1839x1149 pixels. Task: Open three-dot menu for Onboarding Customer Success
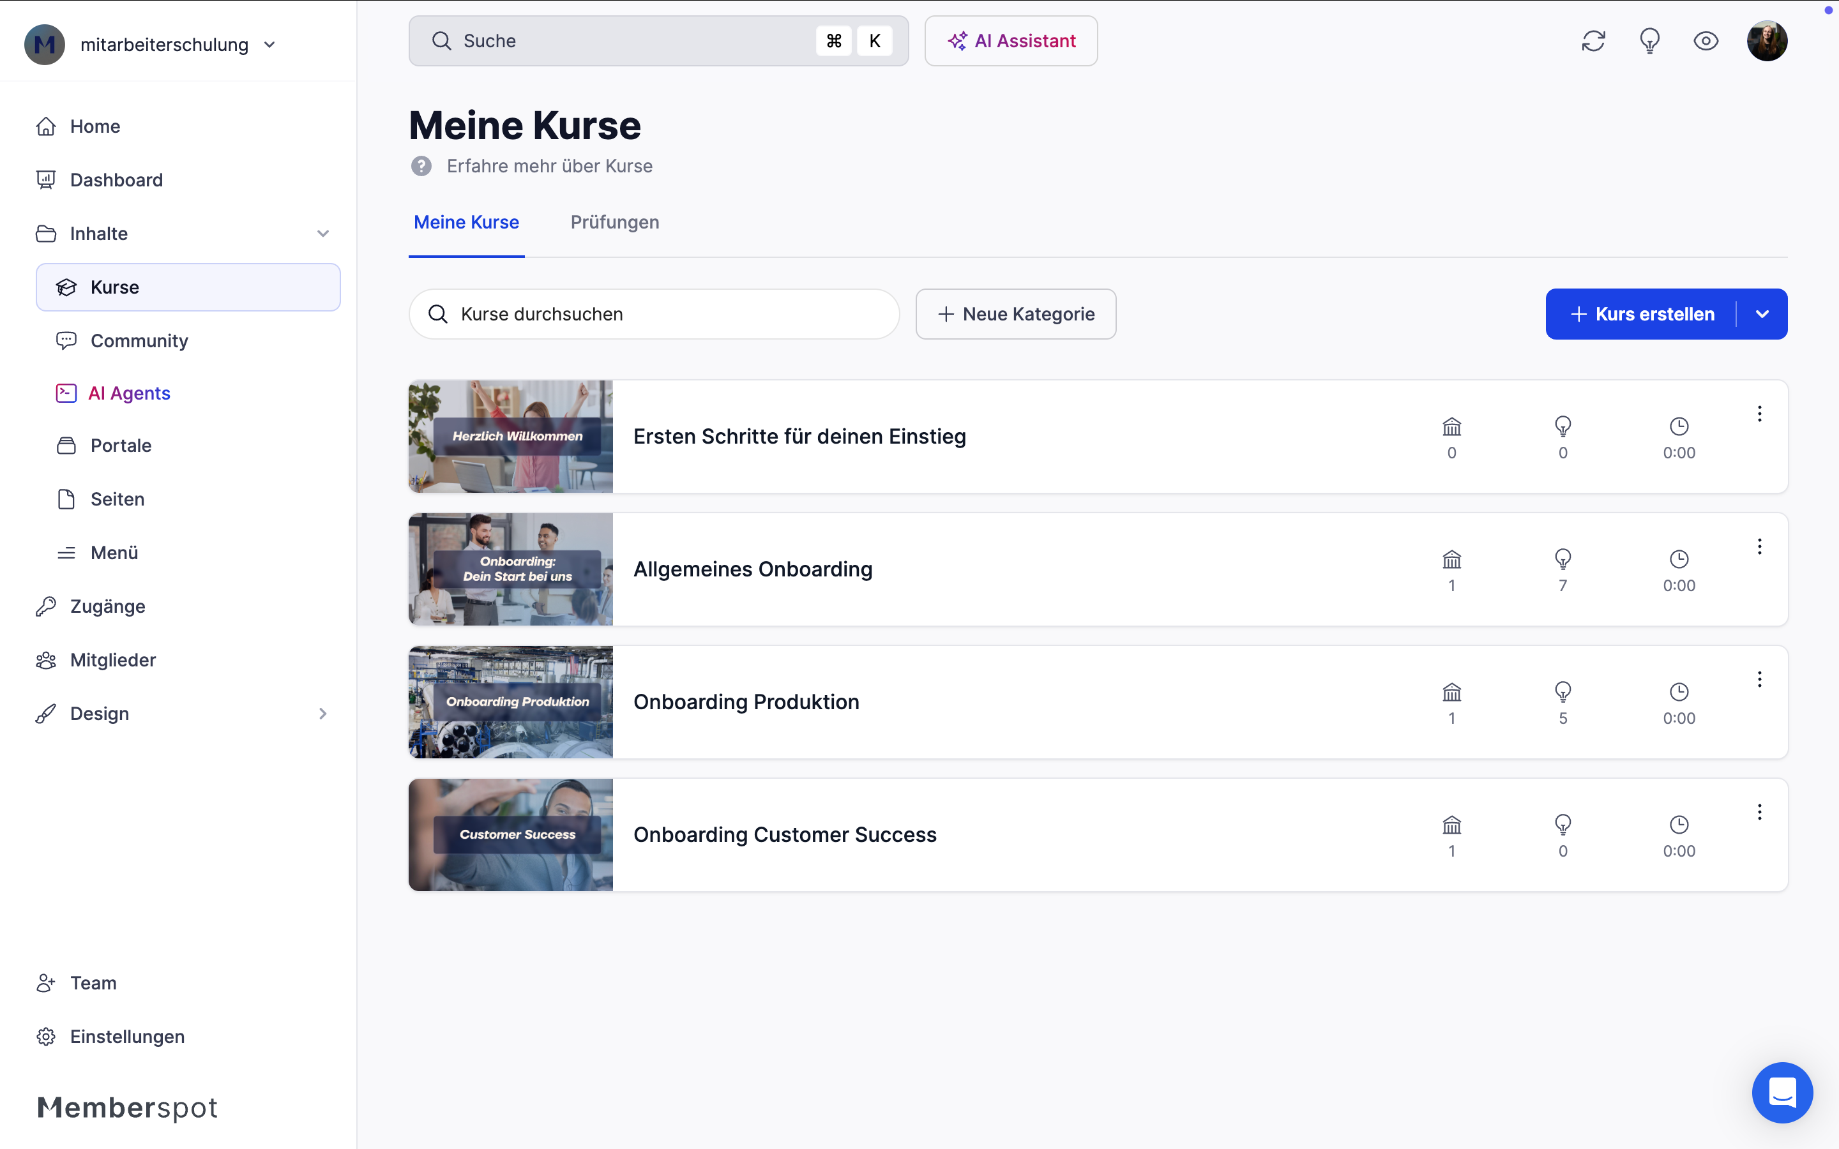[x=1759, y=811]
